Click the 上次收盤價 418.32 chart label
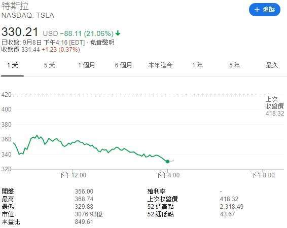 coord(275,106)
